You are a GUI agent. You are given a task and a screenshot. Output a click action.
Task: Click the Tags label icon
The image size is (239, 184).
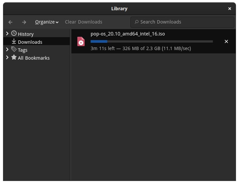14,49
